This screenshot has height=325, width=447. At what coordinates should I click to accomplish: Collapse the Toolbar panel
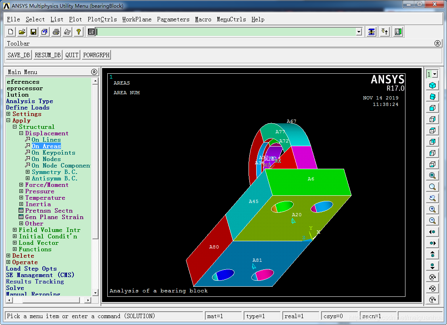point(437,43)
